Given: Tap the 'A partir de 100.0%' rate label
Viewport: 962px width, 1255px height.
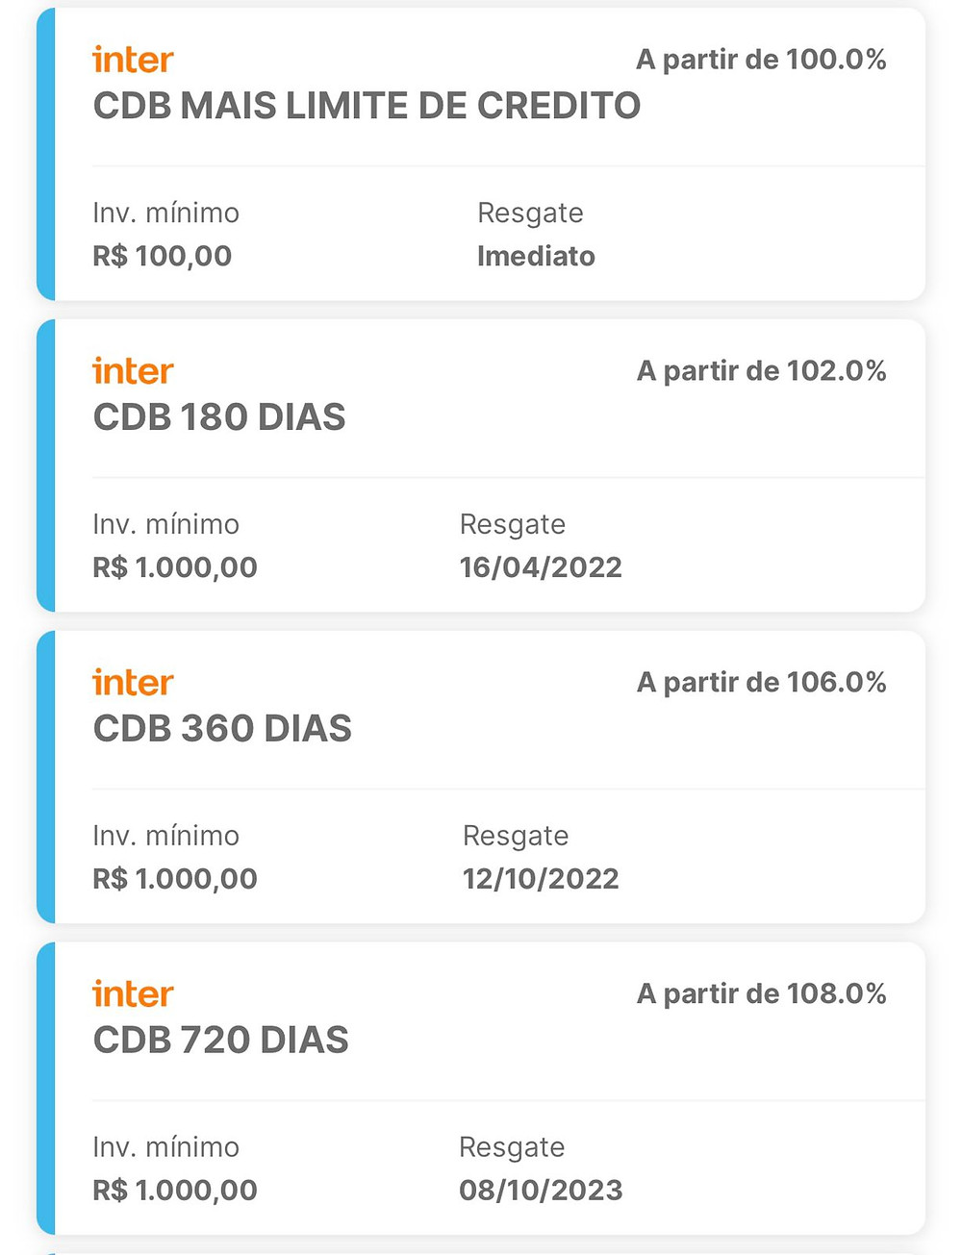Looking at the screenshot, I should click(x=761, y=60).
